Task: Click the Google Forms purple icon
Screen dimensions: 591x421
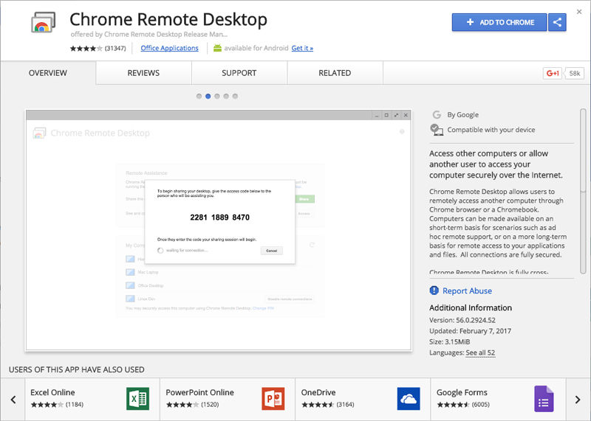Action: point(544,399)
